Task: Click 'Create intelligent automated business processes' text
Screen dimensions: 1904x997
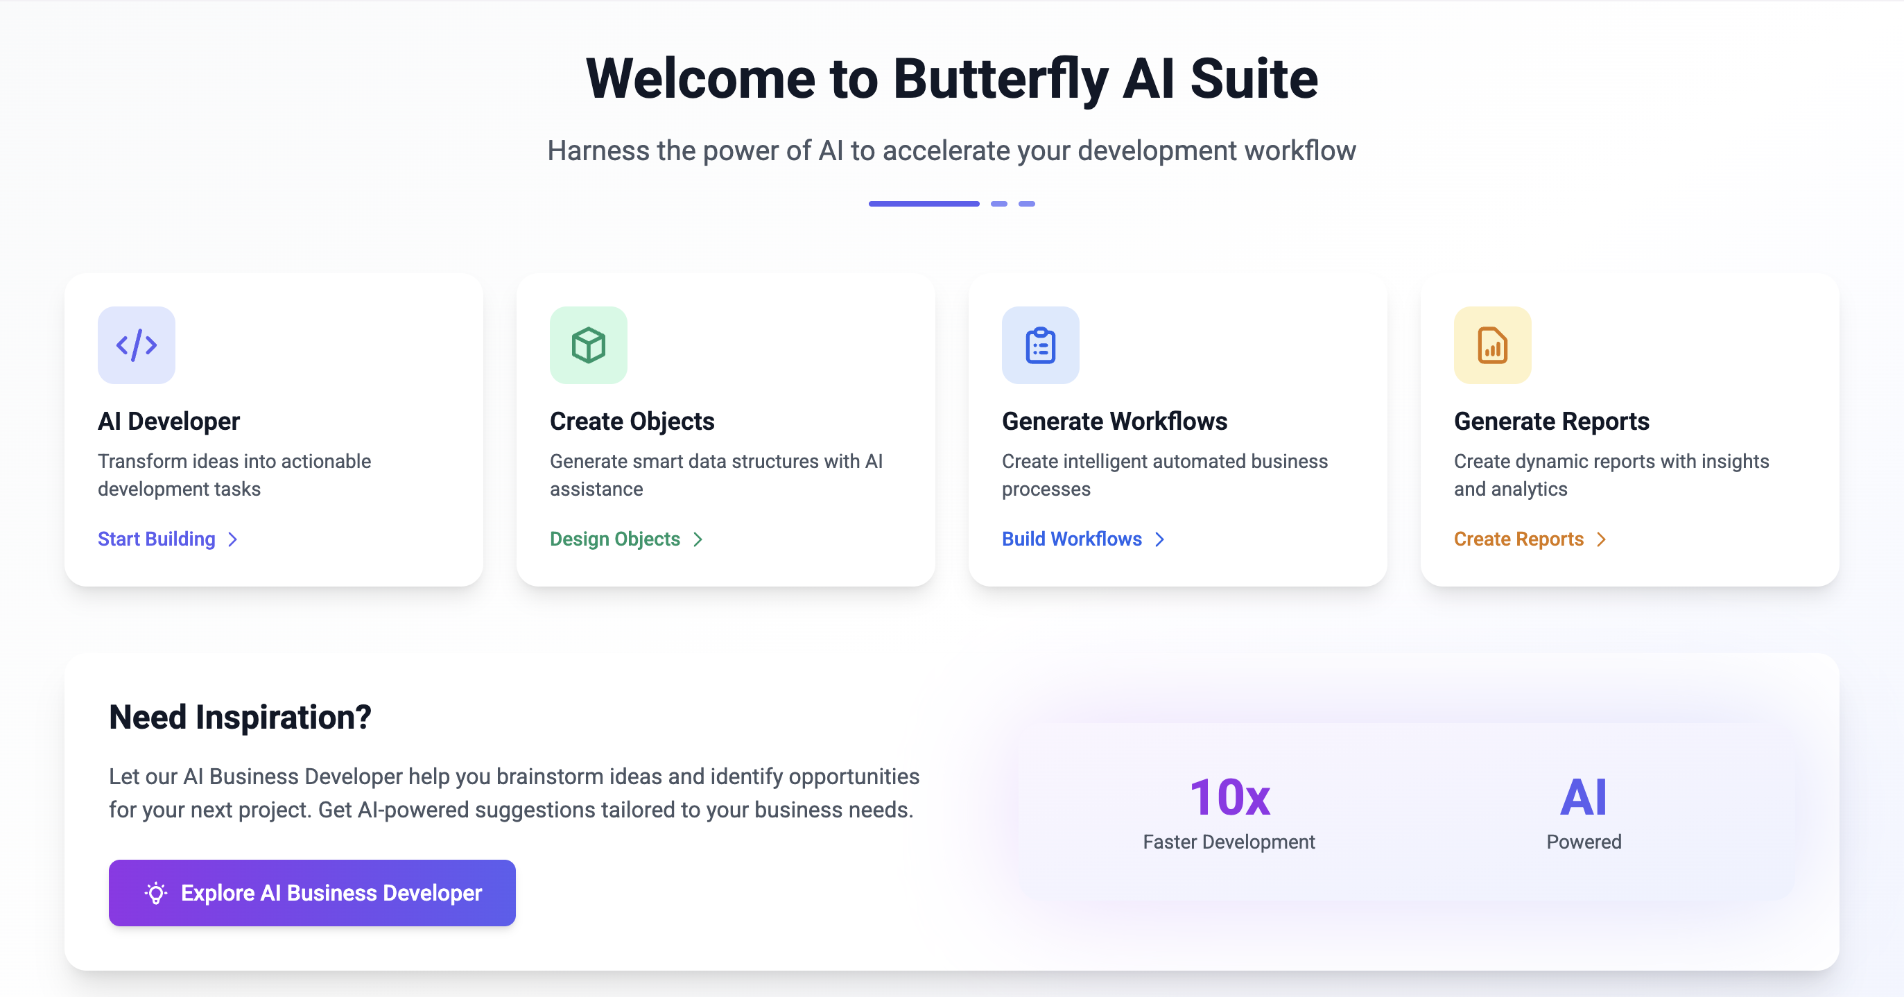Action: coord(1165,475)
